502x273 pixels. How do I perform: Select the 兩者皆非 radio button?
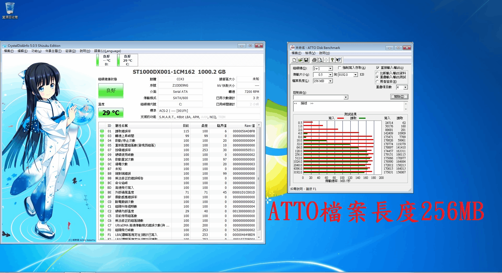377,82
